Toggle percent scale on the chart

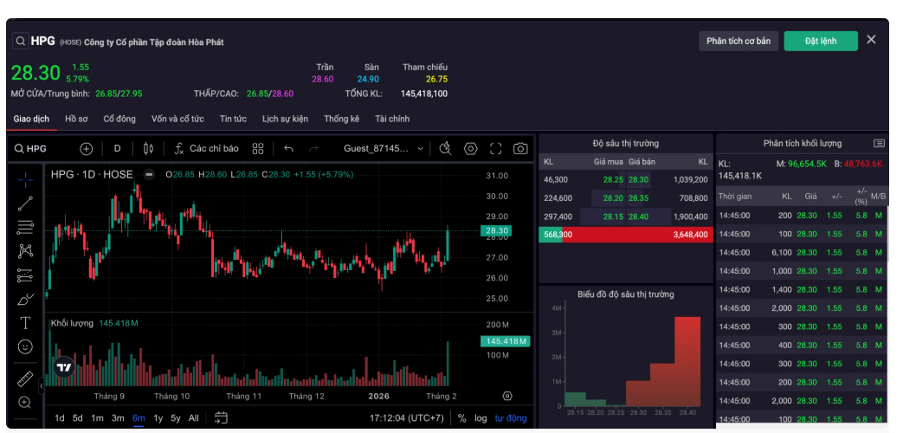[461, 418]
